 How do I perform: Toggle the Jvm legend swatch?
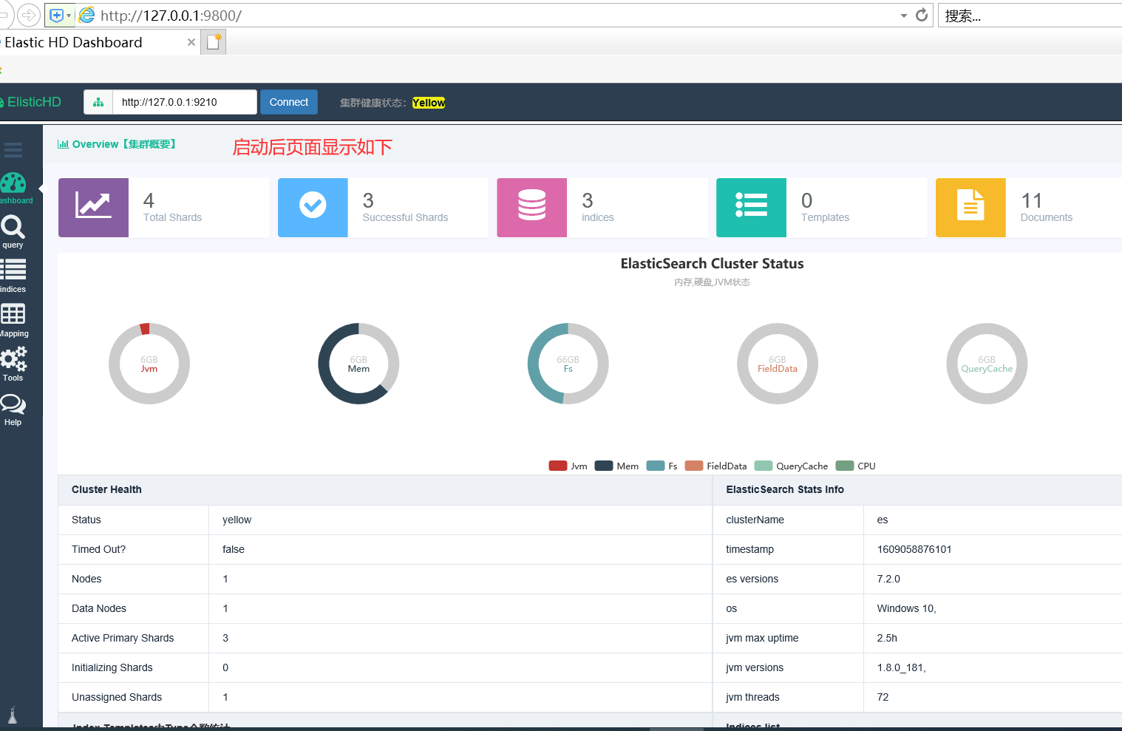pyautogui.click(x=558, y=466)
